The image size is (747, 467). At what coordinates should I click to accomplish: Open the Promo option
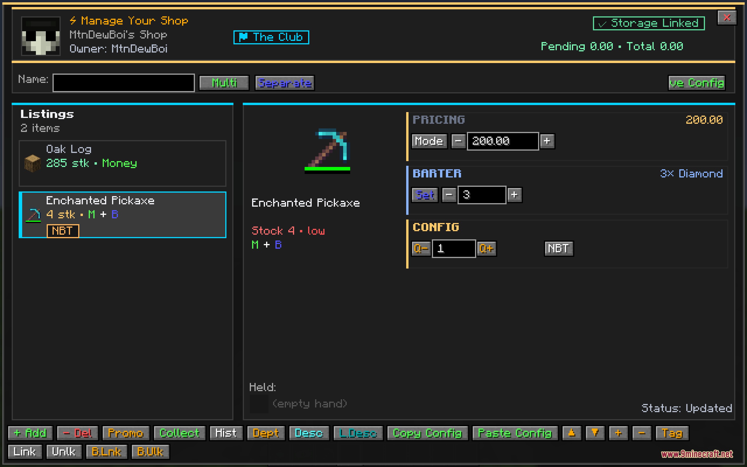tap(126, 433)
